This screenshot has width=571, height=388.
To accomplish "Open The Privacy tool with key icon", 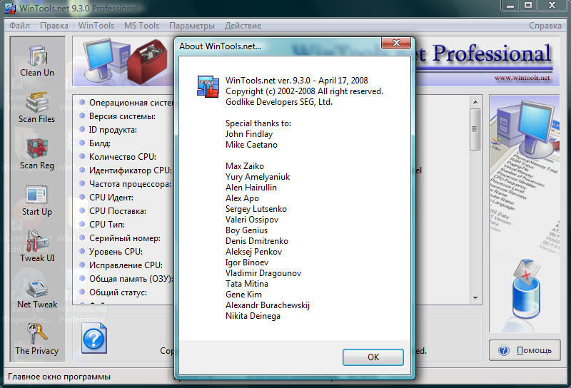I will [37, 333].
